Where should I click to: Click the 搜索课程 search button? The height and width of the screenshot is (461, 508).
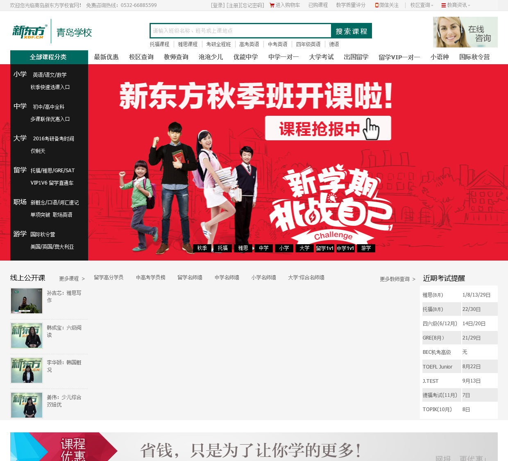[352, 31]
